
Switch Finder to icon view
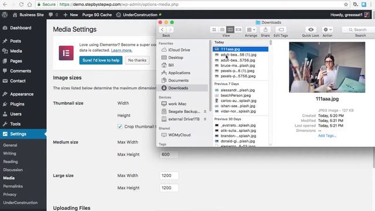tap(214, 30)
